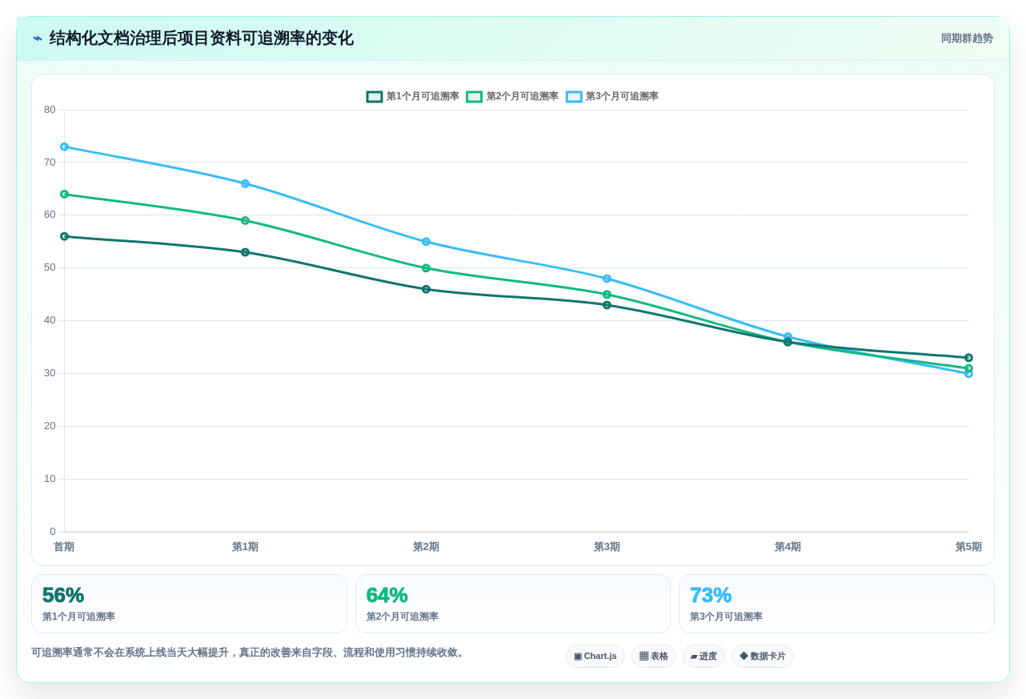Click the 第3个月 data point at 首期 (73)
The height and width of the screenshot is (699, 1026).
click(64, 147)
